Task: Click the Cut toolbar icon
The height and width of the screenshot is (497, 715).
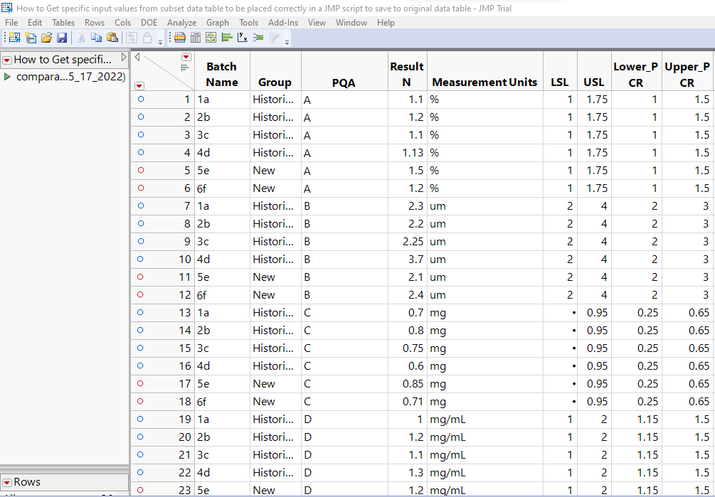Action: [80, 38]
